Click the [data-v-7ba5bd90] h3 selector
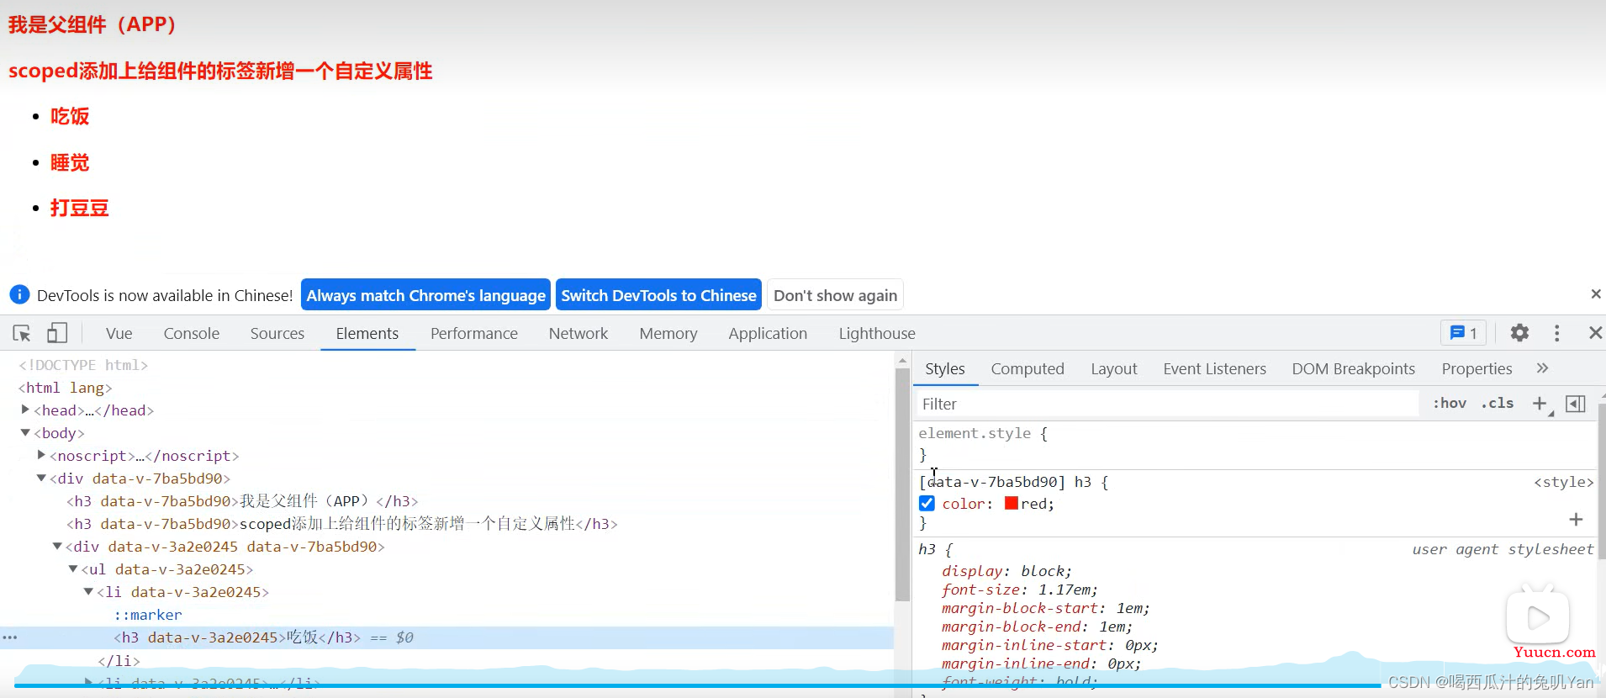Viewport: 1606px width, 698px height. pos(1005,482)
